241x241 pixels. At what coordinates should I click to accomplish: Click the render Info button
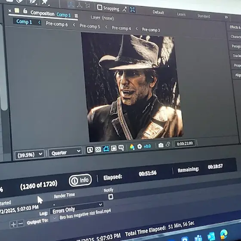coord(80,180)
